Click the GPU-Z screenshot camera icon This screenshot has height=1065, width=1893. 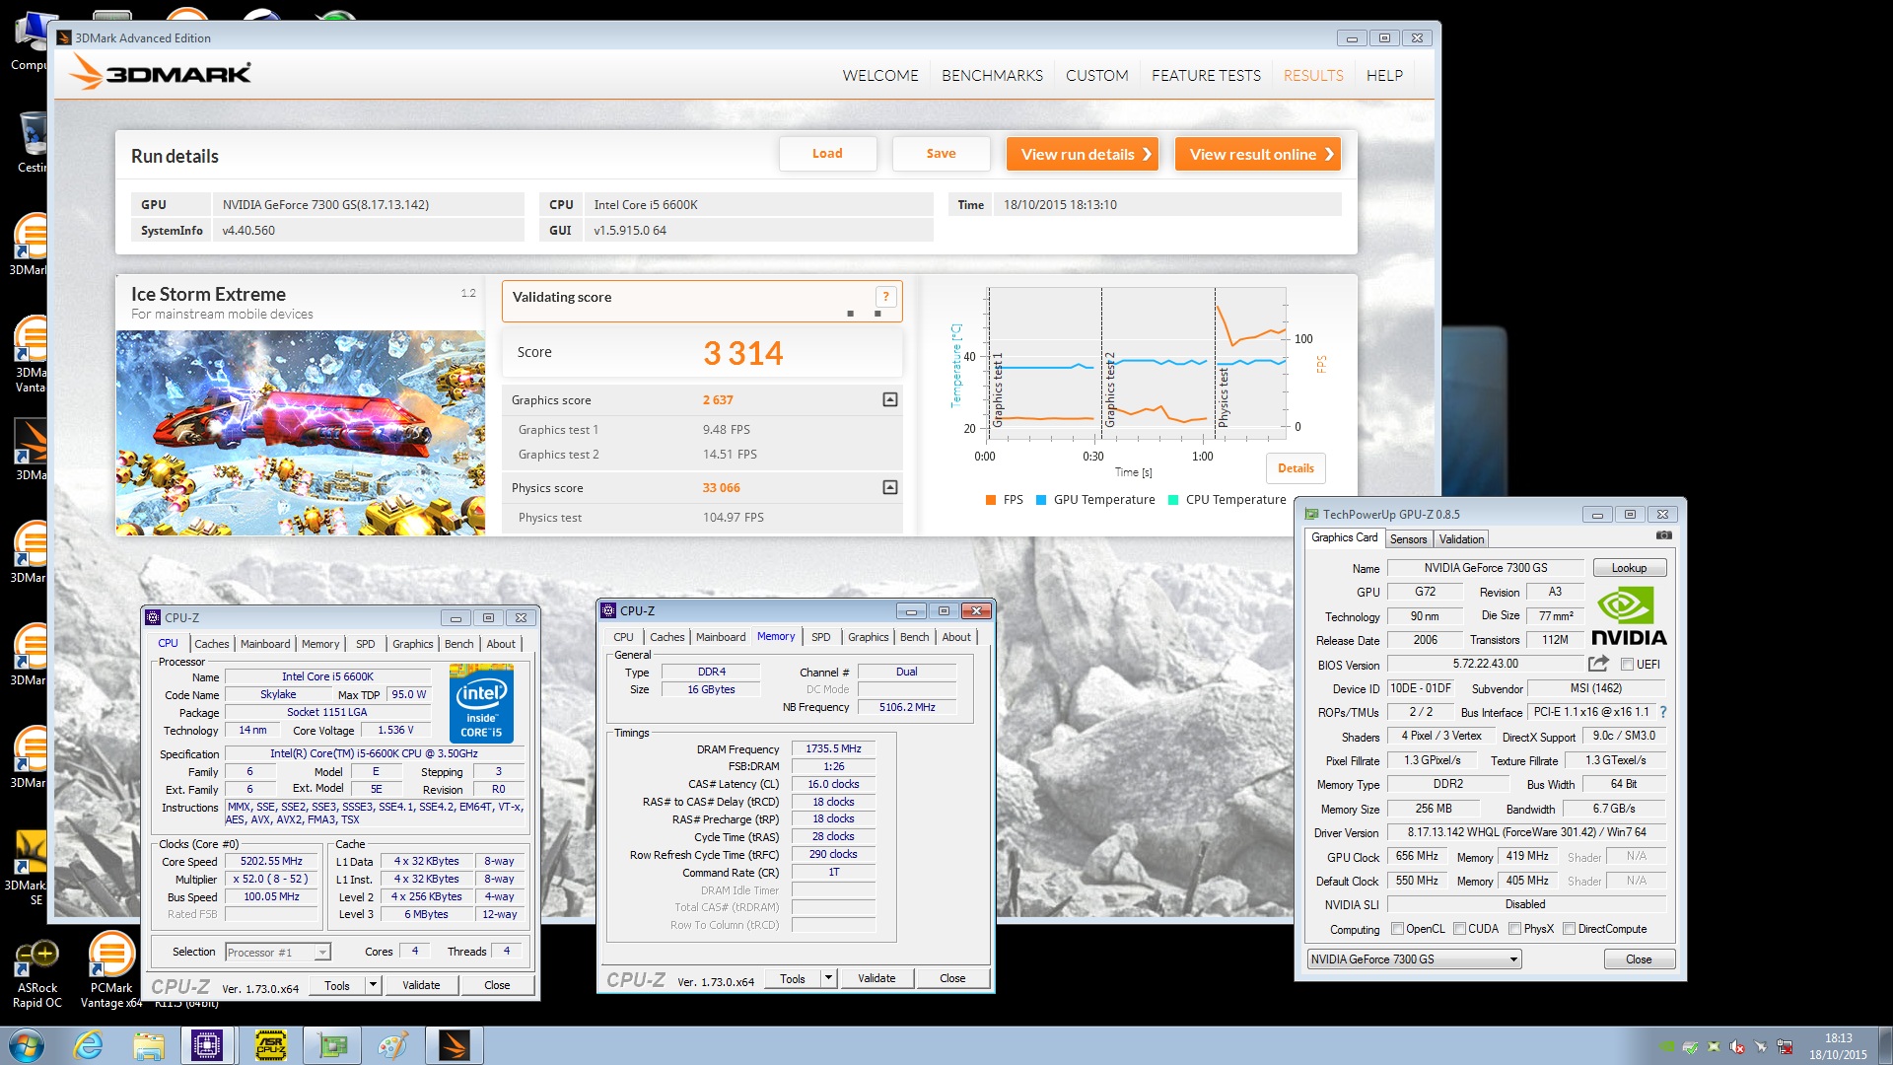pyautogui.click(x=1664, y=535)
